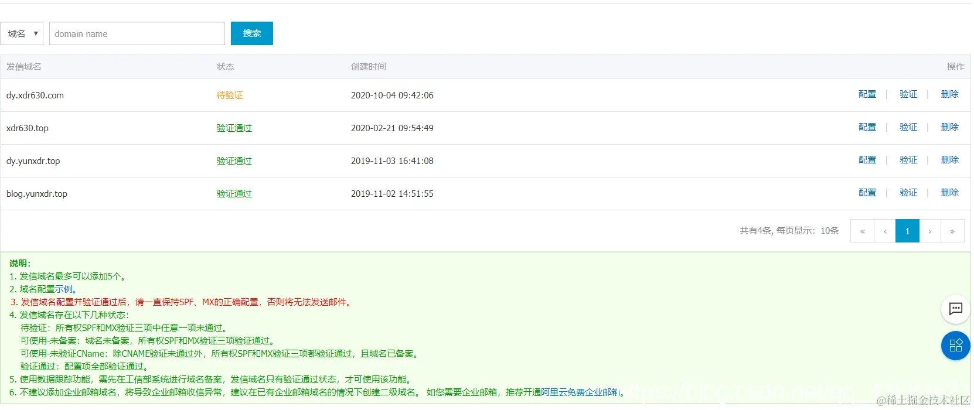Click 配置 for xdr630.top
Image resolution: width=974 pixels, height=410 pixels.
pyautogui.click(x=867, y=127)
